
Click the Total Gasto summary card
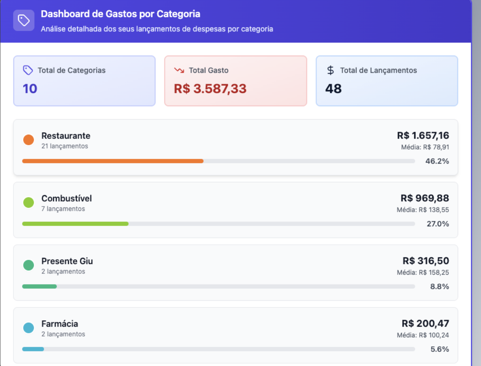(x=235, y=81)
